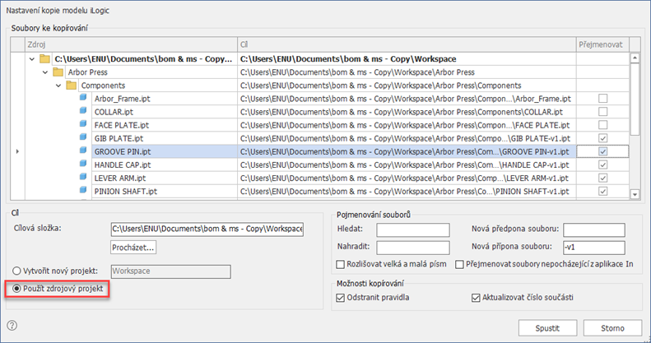Collapse the Components folder tree node
This screenshot has height=343, width=651.
coord(58,86)
